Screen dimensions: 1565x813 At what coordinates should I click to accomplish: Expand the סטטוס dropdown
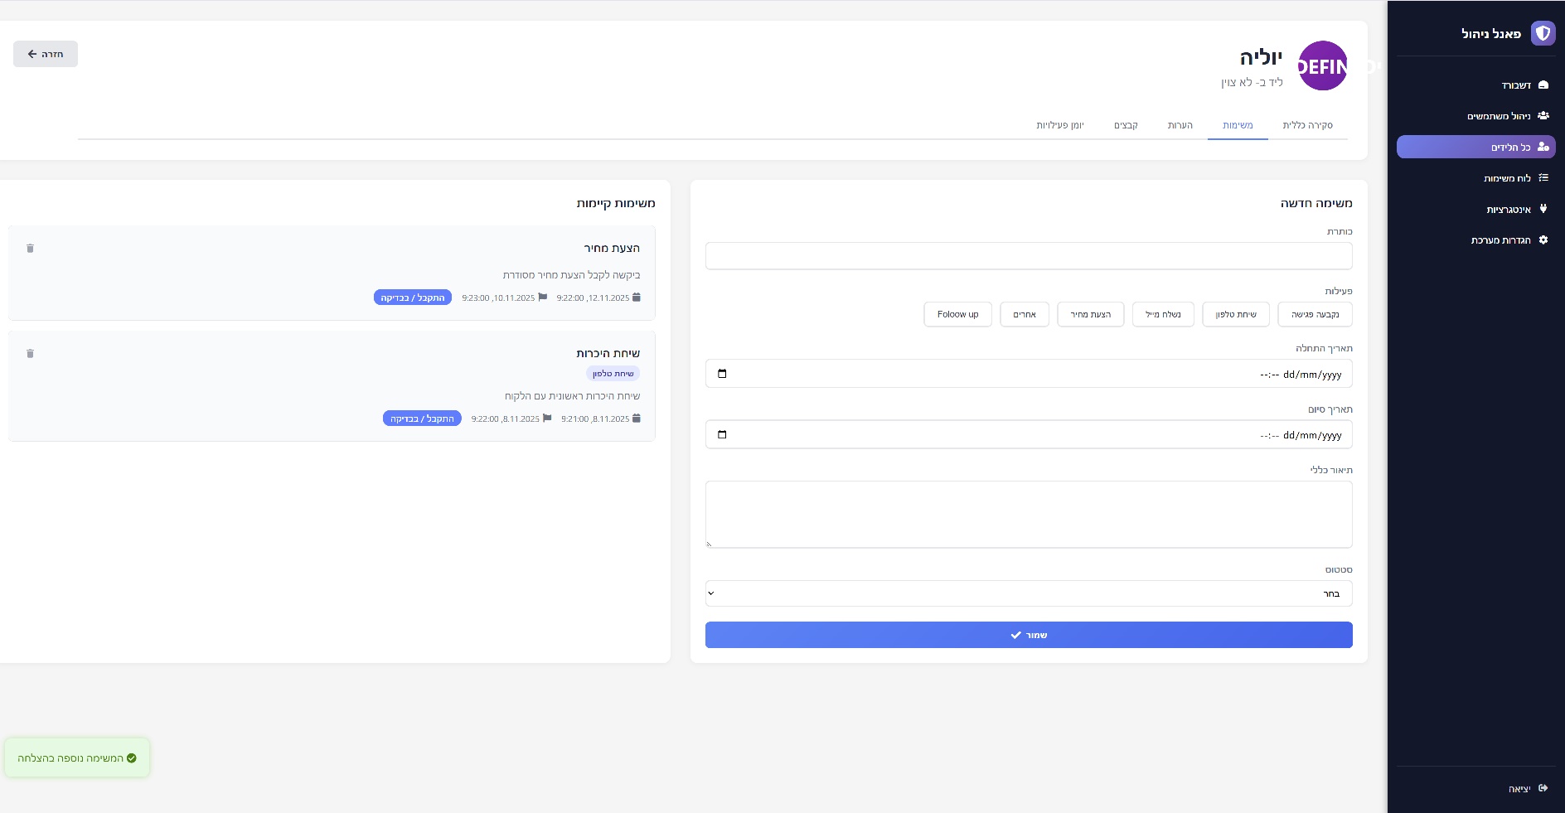tap(1028, 593)
